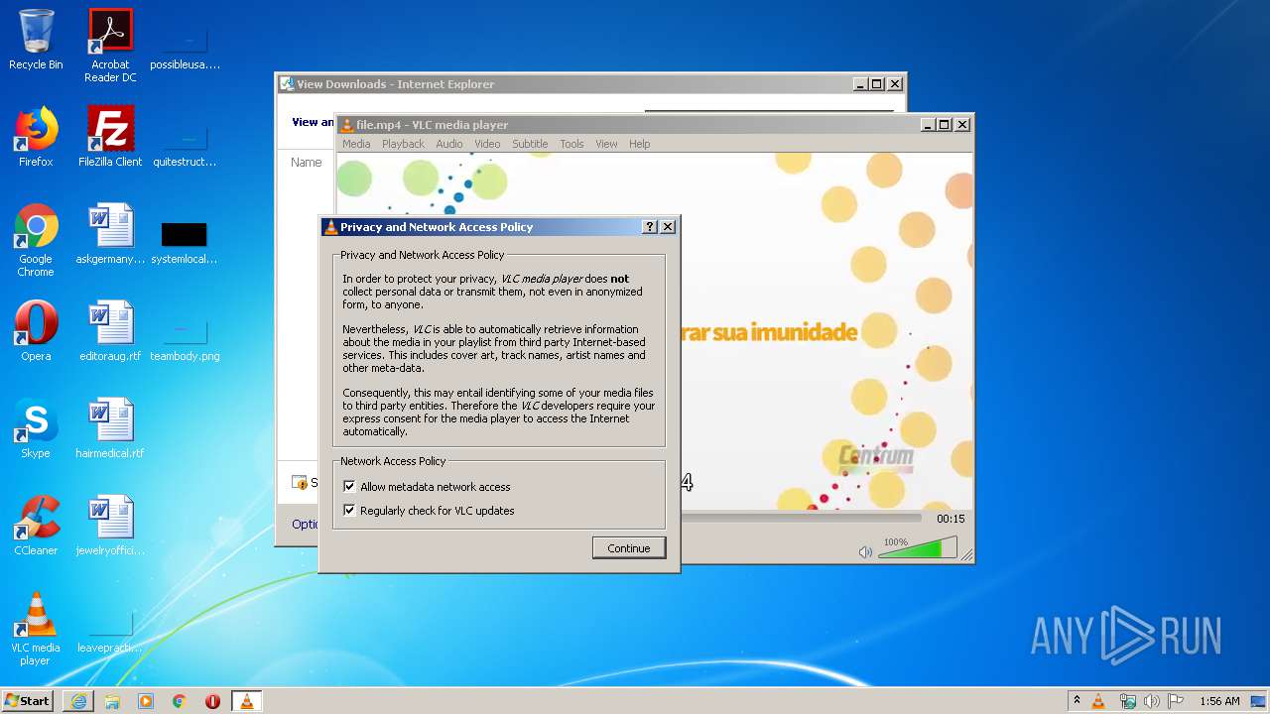Screen dimensions: 1270x714
Task: Open the VLC View menu
Action: click(606, 144)
